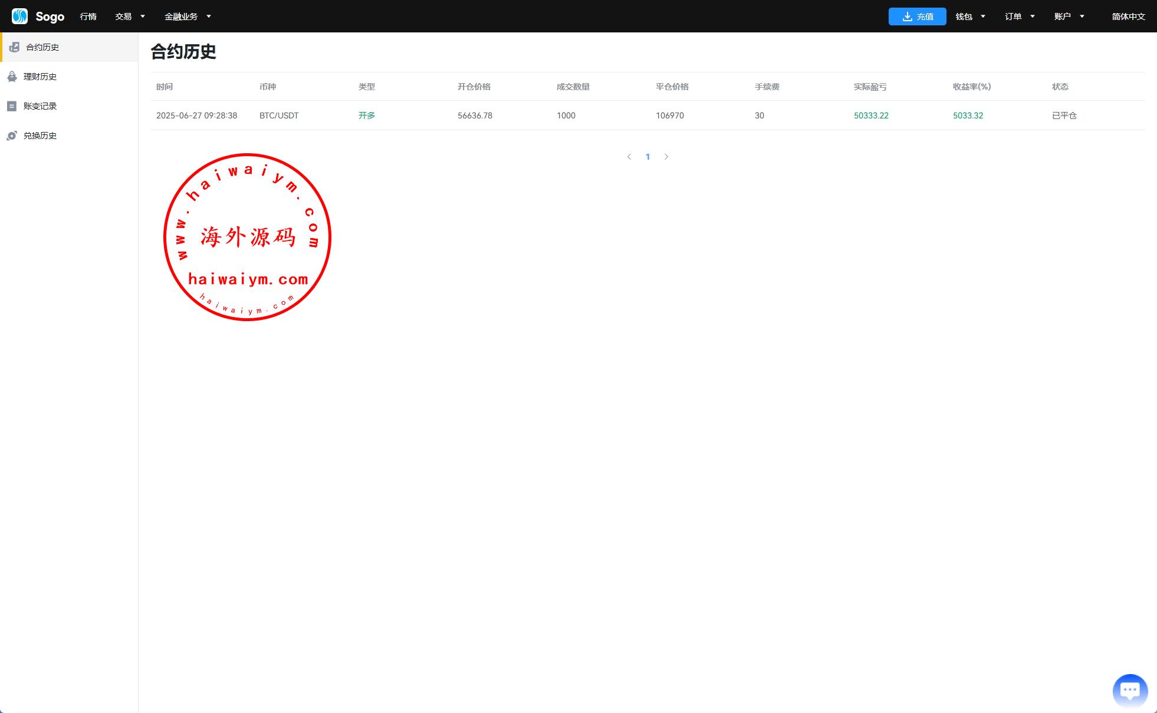Screen dimensions: 1157x713
Task: Open the 行情 menu item
Action: pyautogui.click(x=88, y=16)
